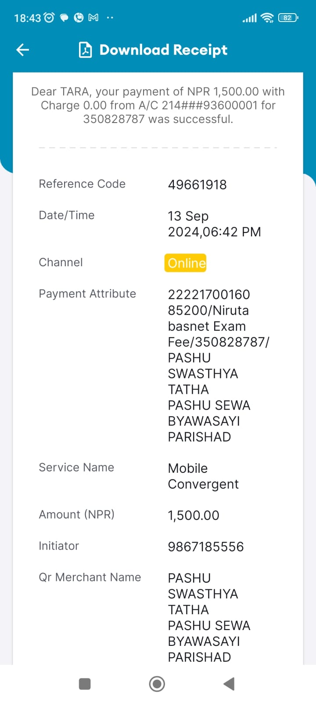Tap the square recent apps button
The width and height of the screenshot is (316, 703).
point(85,684)
